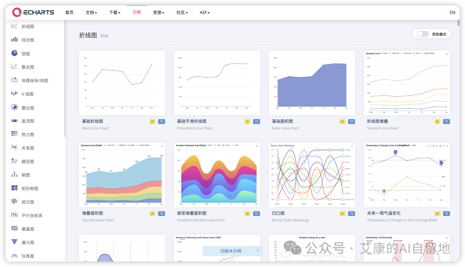465x267 pixels.
Task: Open 旧版本示例 old version examples
Action: (x=231, y=251)
